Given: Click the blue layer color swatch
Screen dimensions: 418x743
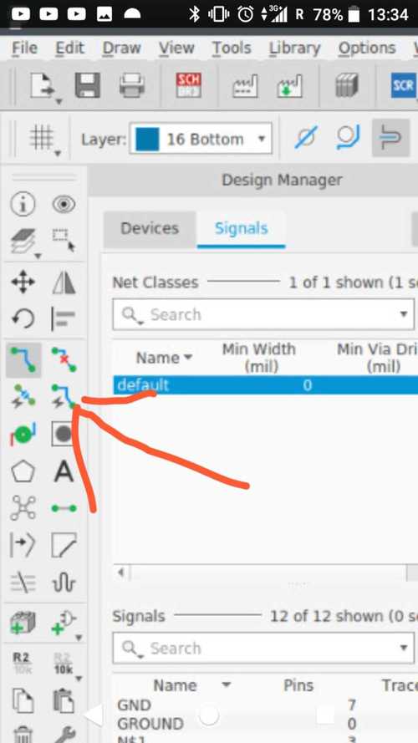Looking at the screenshot, I should [147, 139].
